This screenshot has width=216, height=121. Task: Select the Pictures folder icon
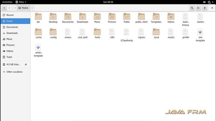pos(112,16)
